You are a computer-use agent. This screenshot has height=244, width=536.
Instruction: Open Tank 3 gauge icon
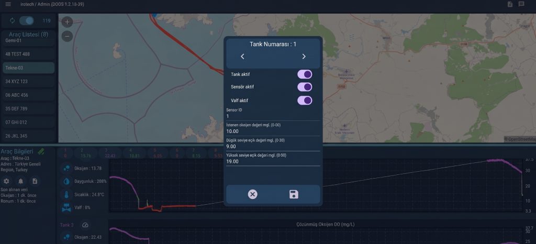pos(85,225)
